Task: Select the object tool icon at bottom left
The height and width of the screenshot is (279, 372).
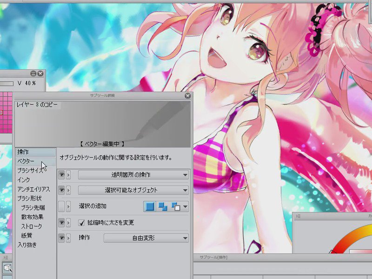Action: [x=7, y=268]
